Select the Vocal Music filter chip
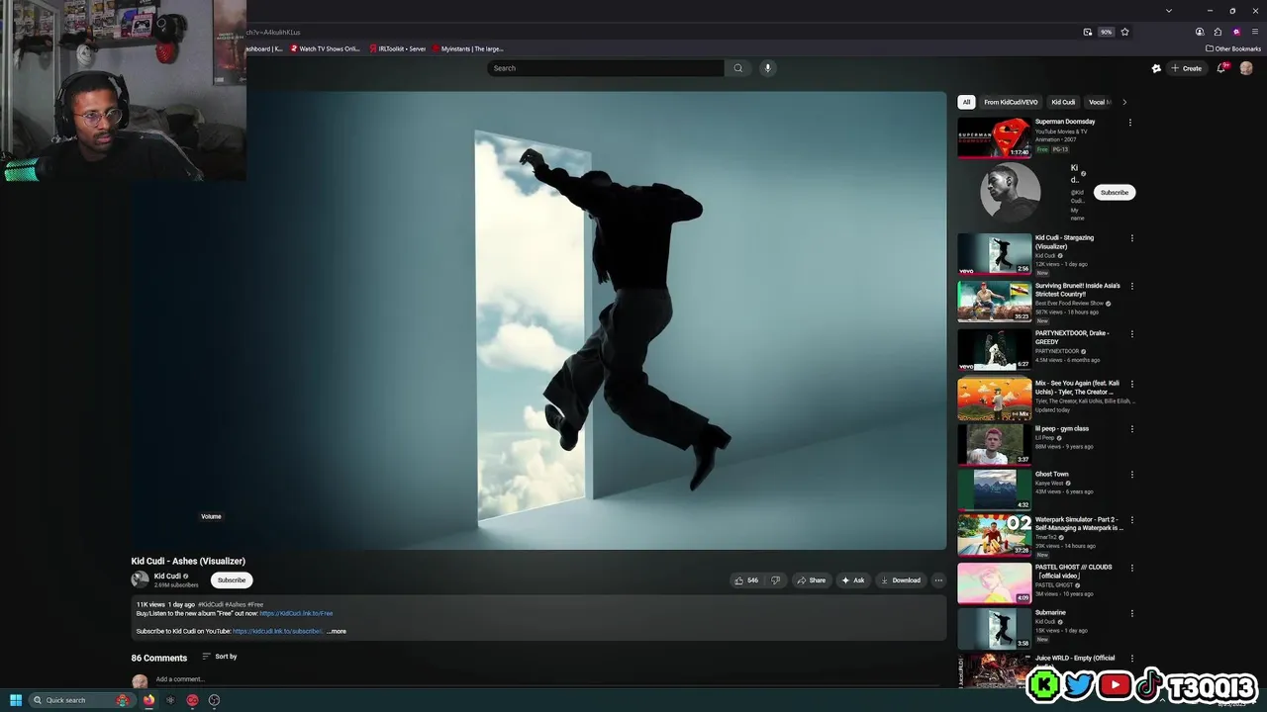Viewport: 1267px width, 712px height. [x=1099, y=102]
